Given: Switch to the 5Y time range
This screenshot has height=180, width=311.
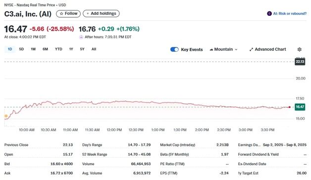Looking at the screenshot, I should coord(82,49).
